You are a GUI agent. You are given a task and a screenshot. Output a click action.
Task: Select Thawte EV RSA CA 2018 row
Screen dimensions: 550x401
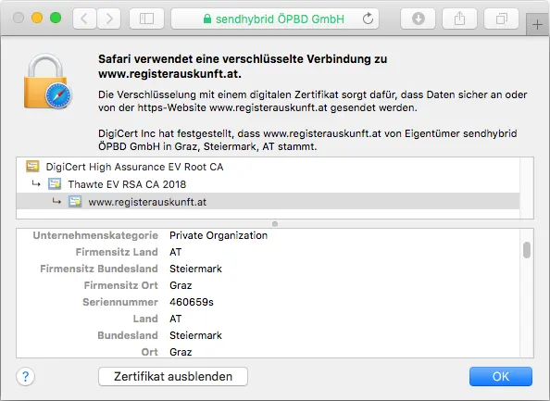(268, 184)
